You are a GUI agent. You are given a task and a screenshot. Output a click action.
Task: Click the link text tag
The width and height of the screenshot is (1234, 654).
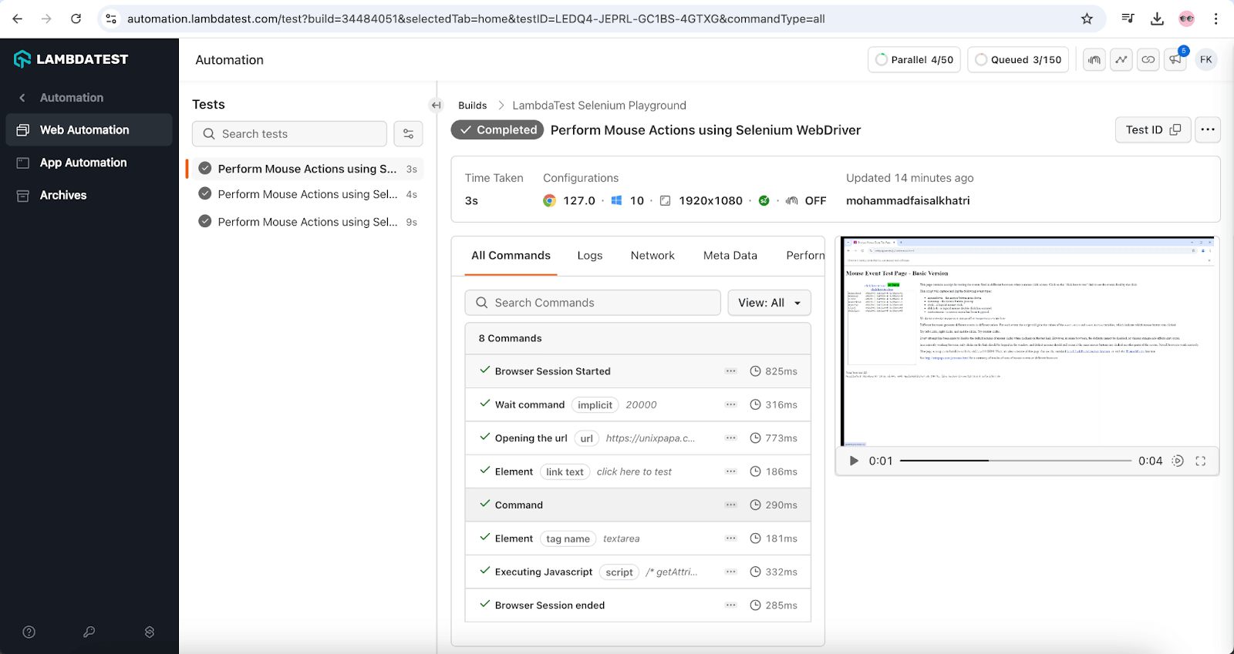(x=565, y=471)
